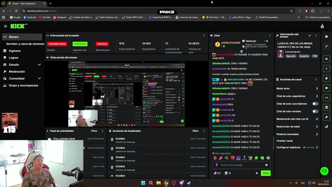Image resolution: width=332 pixels, height=187 pixels.
Task: Open Acciones de moderador three-dot menu
Action: click(x=204, y=131)
